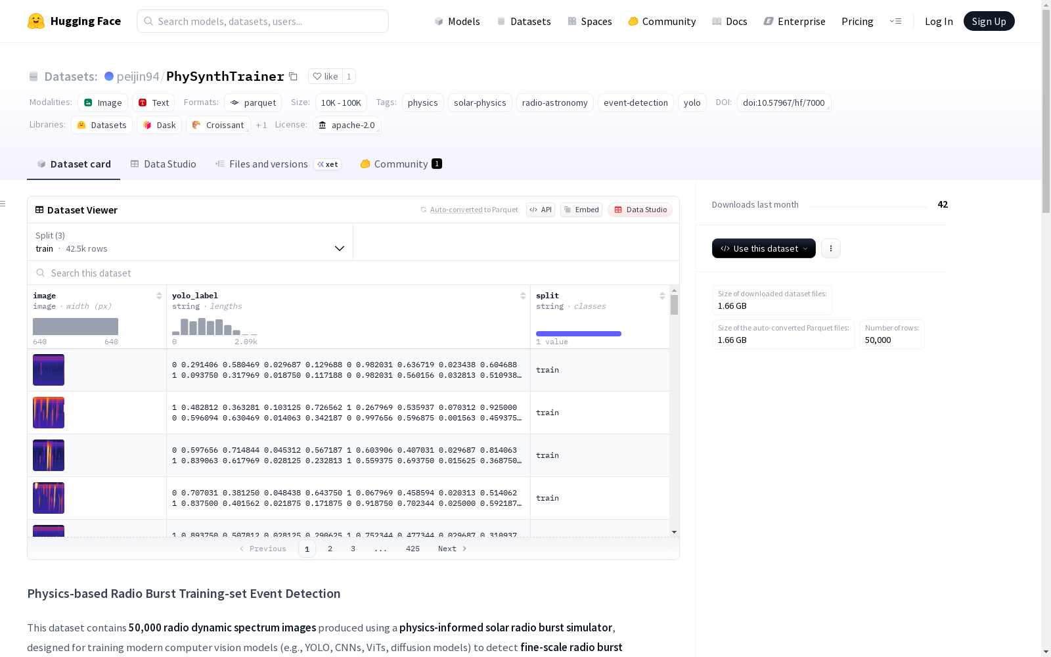Viewport: 1051px width, 657px height.
Task: Open the first row spectrum image thumbnail
Action: [49, 370]
